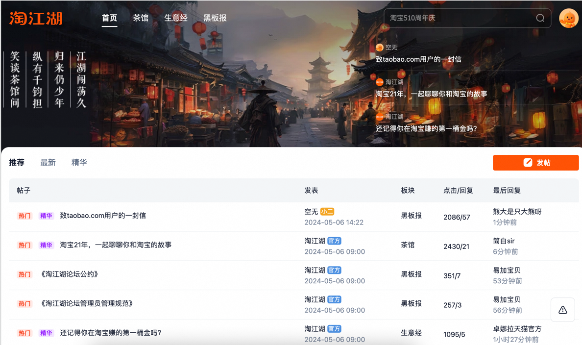Click 1分钟前 reply time
This screenshot has height=345, width=582.
(505, 222)
